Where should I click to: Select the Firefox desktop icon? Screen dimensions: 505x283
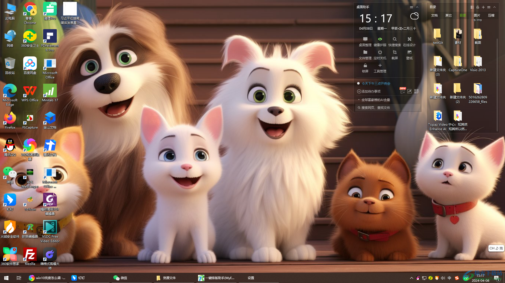(10, 120)
